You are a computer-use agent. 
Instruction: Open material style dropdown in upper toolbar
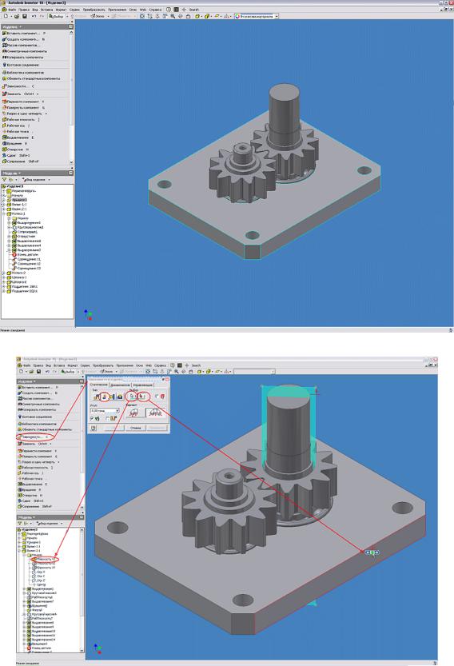pyautogui.click(x=277, y=16)
